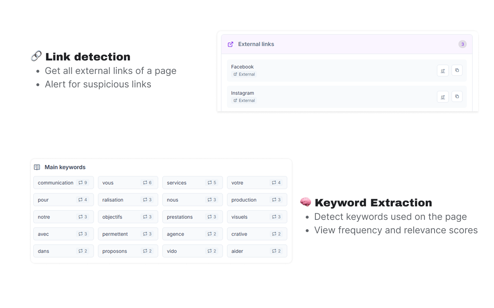Click the External links header icon
This screenshot has width=494, height=308.
tap(230, 44)
